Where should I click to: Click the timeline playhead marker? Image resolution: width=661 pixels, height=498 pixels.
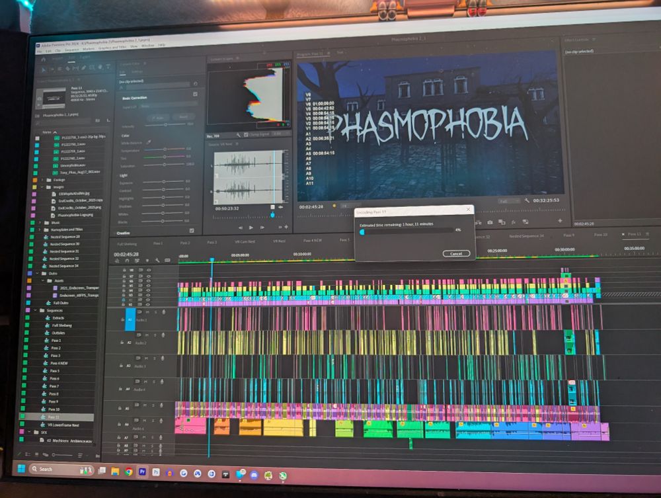212,260
